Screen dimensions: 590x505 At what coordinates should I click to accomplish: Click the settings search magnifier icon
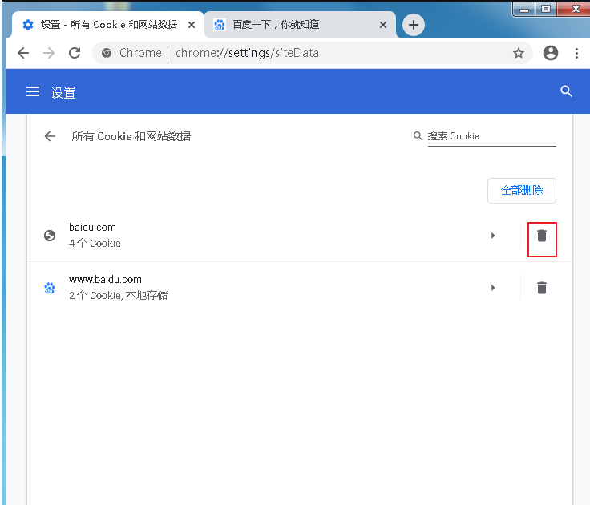[566, 91]
